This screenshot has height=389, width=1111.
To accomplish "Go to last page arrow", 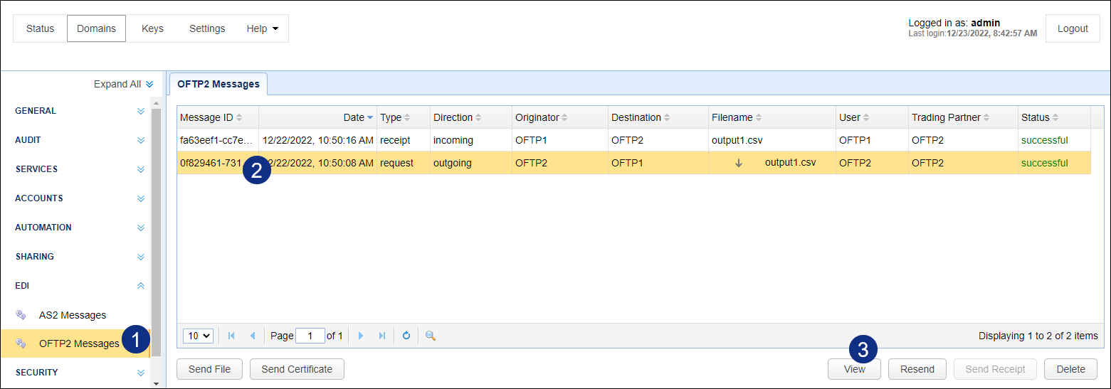I will point(382,336).
